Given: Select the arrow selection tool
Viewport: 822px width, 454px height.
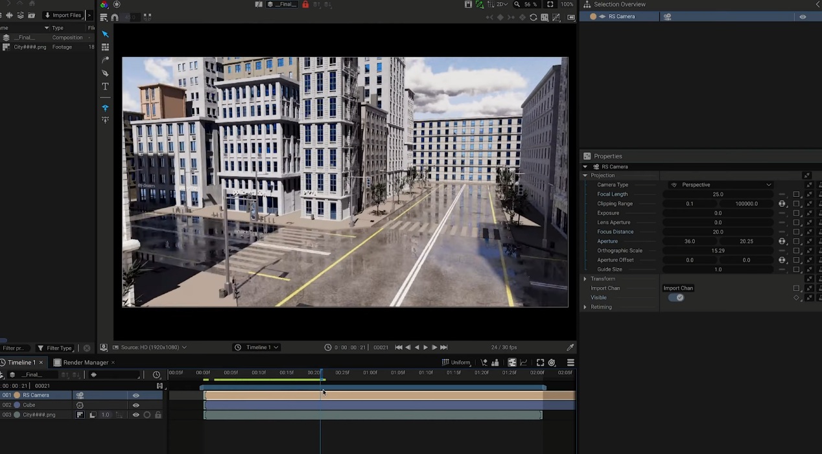Looking at the screenshot, I should tap(105, 34).
